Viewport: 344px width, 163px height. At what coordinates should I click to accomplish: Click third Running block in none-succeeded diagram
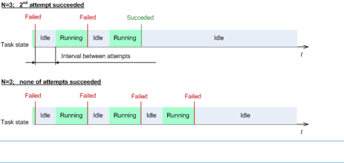click(178, 115)
